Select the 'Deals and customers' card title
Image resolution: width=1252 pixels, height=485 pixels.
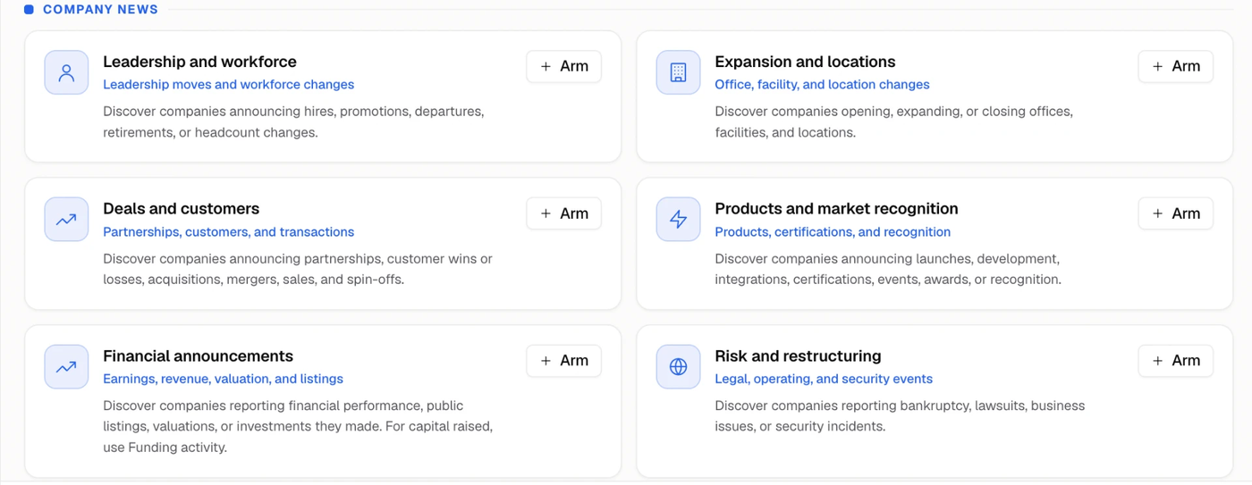(x=181, y=209)
